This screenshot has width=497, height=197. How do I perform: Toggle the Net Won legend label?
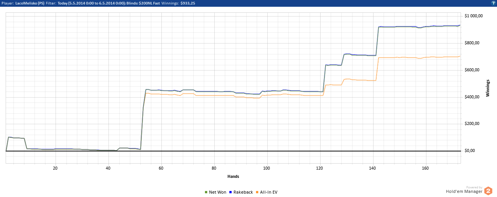218,192
